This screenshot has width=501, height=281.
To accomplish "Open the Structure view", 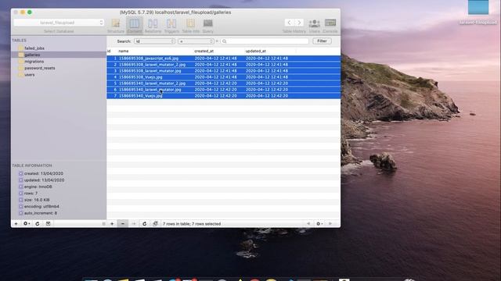I will pos(116,26).
